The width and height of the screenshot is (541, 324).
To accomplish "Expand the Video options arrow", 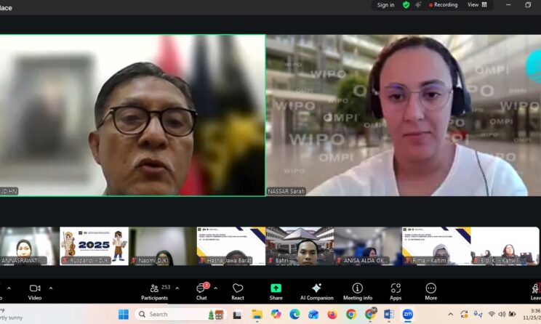I will [51, 288].
